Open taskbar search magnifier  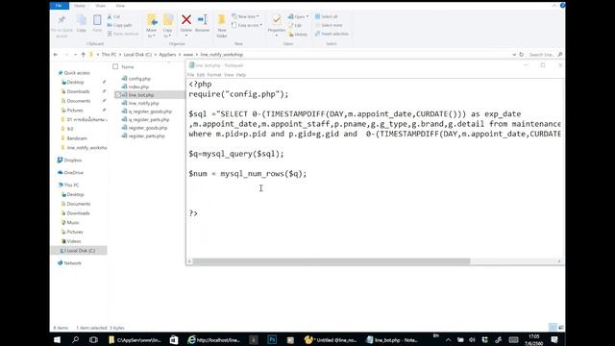pos(75,339)
